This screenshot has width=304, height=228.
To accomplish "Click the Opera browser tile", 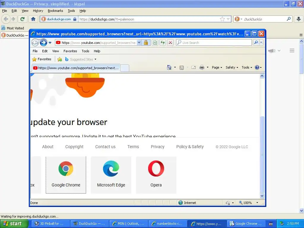I will (156, 175).
